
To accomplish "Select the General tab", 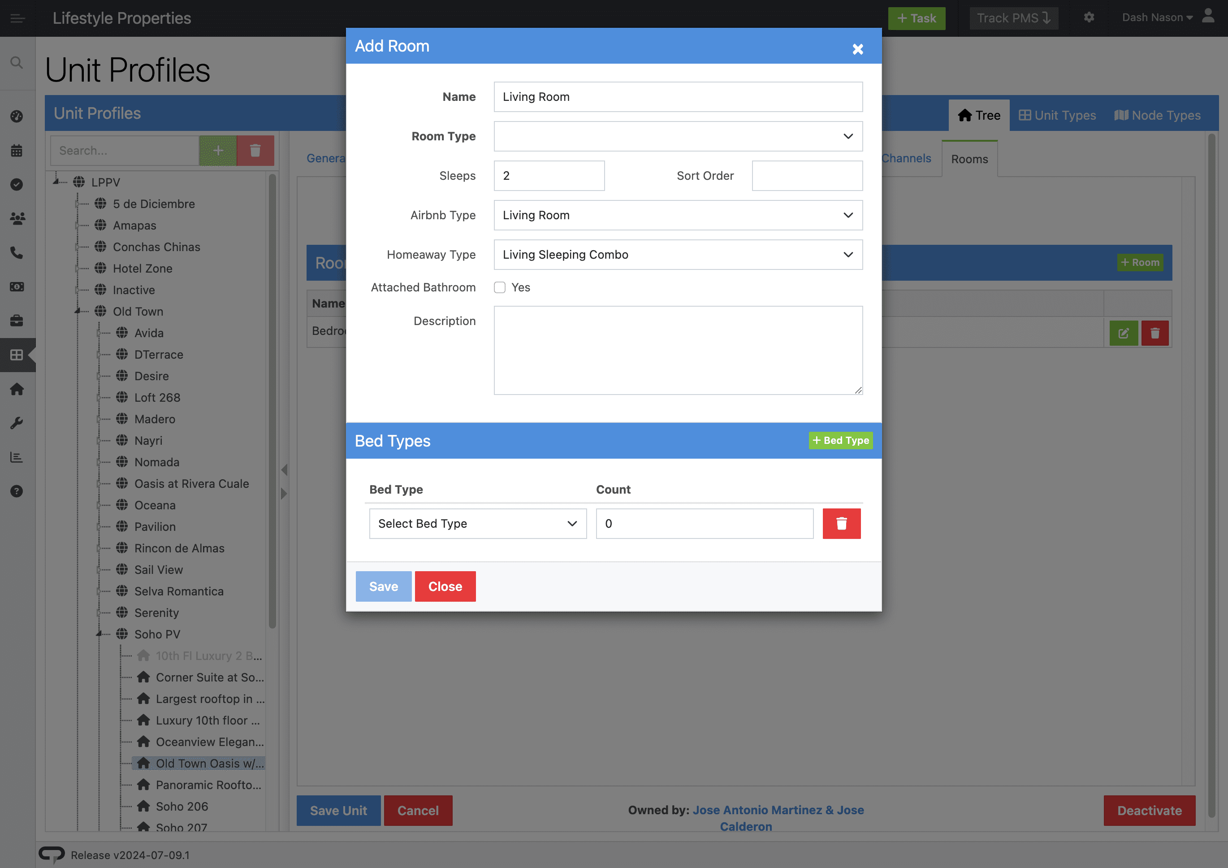I will click(x=326, y=158).
